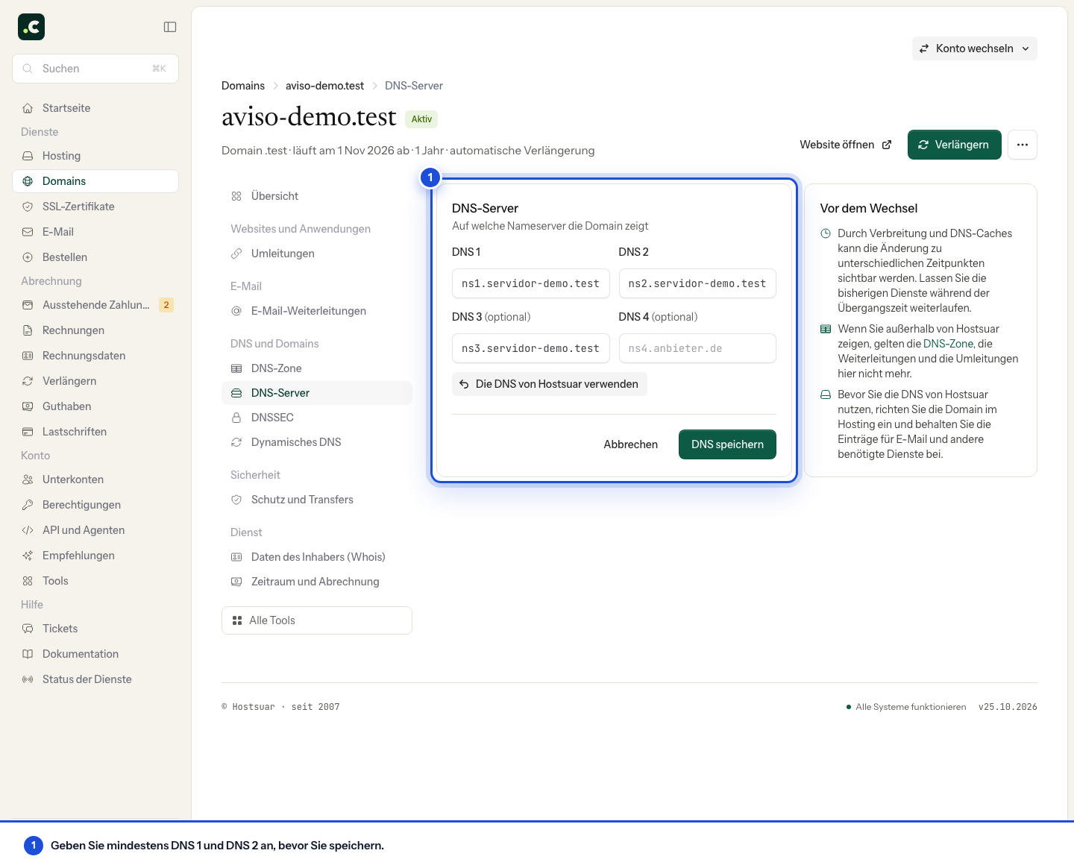Screen dimensions: 1074x868
Task: Click the Berechtigungen key icon
Action: [x=28, y=505]
